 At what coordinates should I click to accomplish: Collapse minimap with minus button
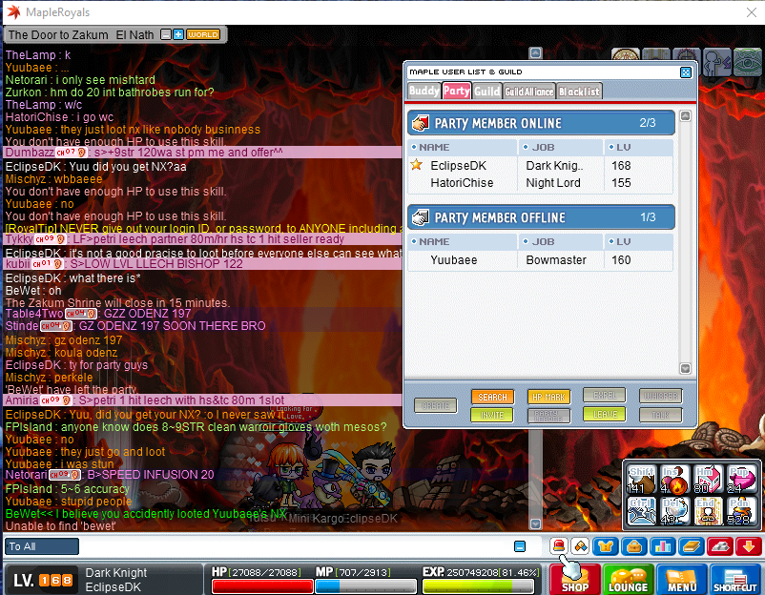[x=166, y=34]
